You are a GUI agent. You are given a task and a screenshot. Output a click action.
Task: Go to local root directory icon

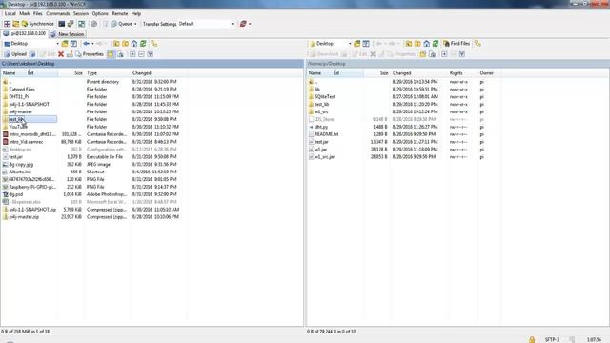coord(125,44)
